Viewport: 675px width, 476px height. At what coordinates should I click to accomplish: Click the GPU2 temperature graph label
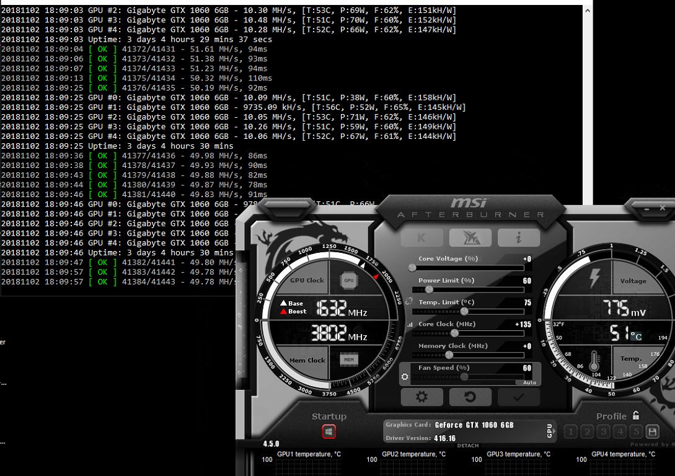(413, 454)
